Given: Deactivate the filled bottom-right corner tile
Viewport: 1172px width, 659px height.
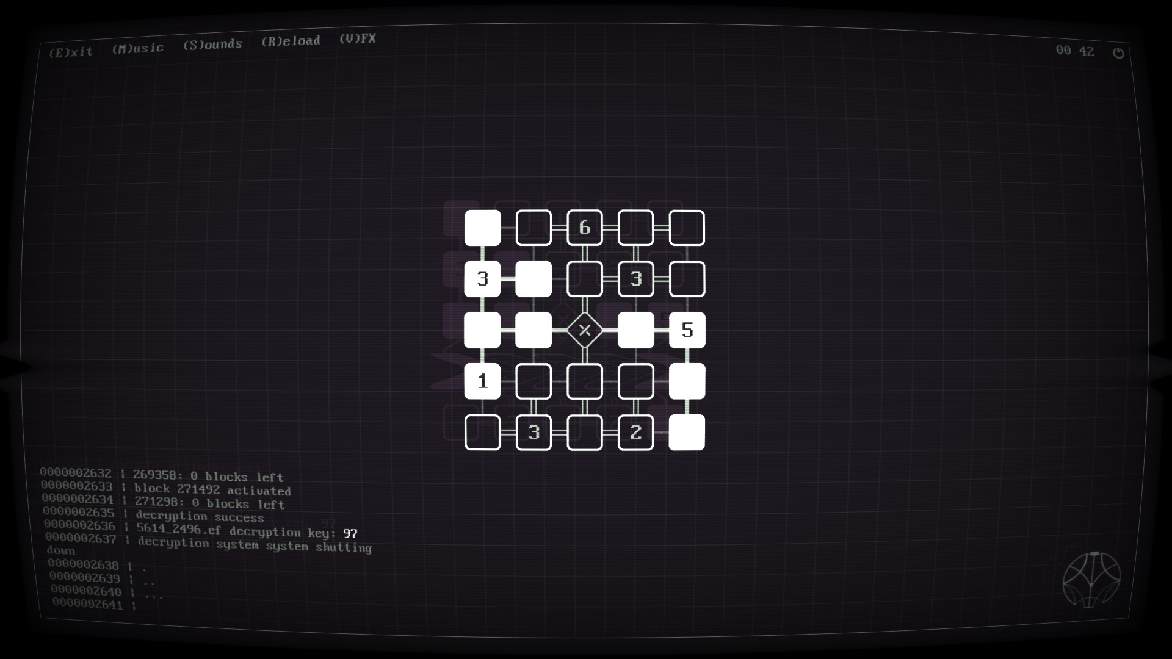Looking at the screenshot, I should pyautogui.click(x=687, y=433).
